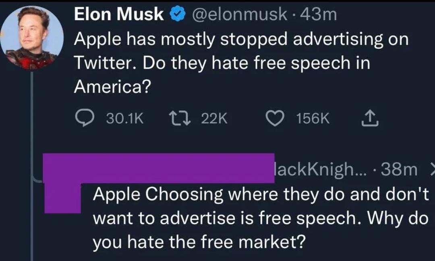Click the heart icon to like Musk's tweet
Image resolution: width=435 pixels, height=261 pixels.
(275, 118)
